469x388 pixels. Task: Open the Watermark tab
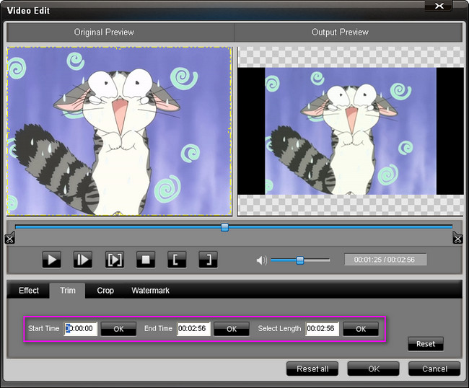[151, 291]
